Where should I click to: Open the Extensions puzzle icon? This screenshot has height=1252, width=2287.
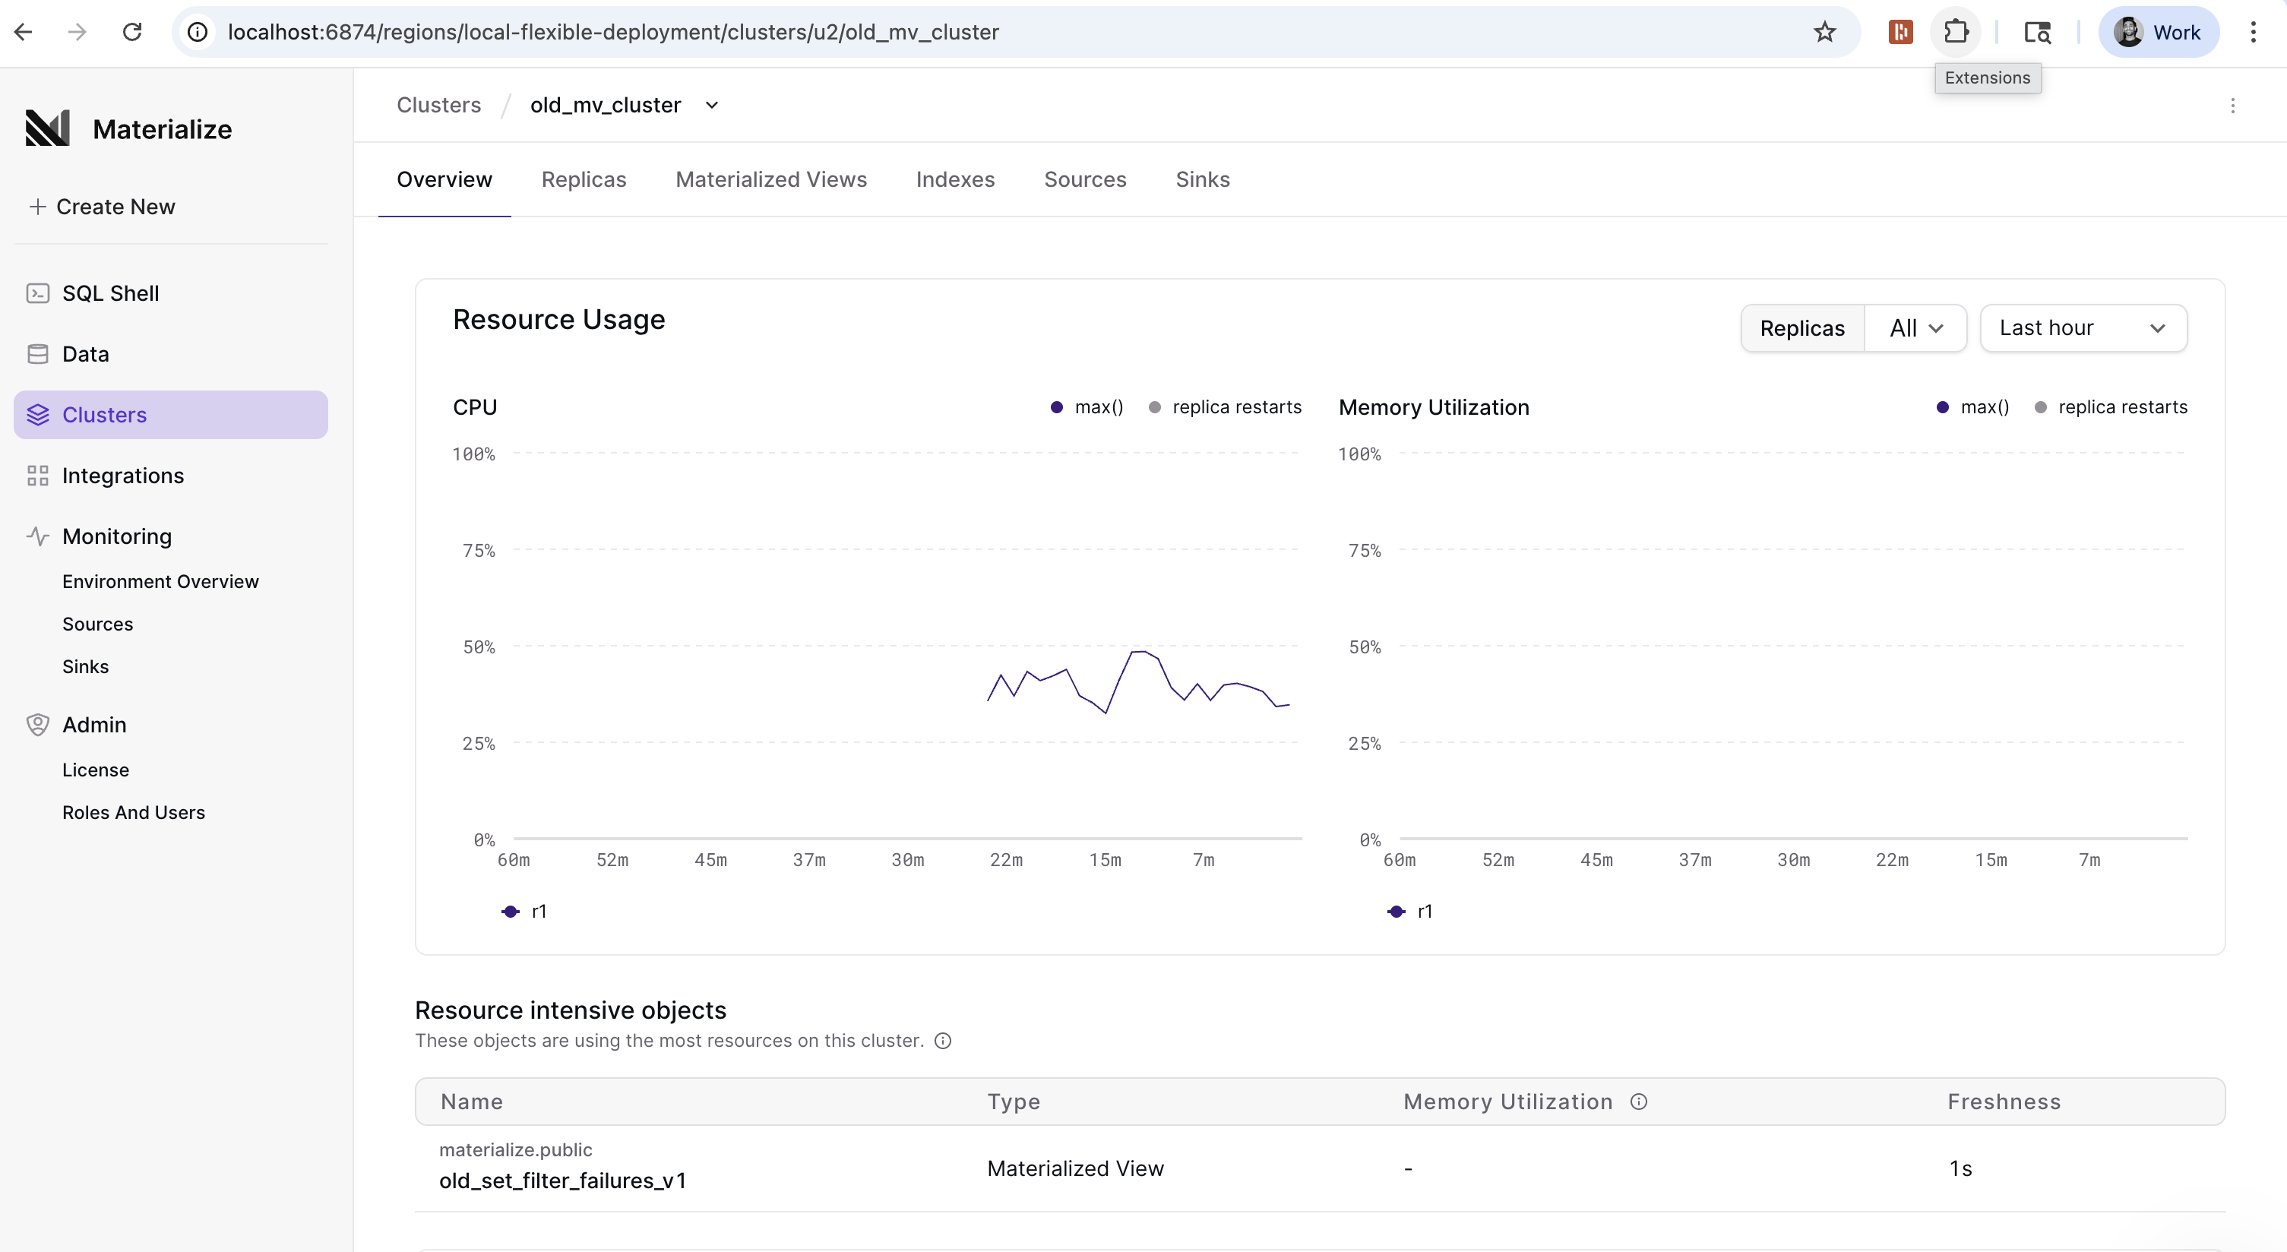pos(1956,32)
